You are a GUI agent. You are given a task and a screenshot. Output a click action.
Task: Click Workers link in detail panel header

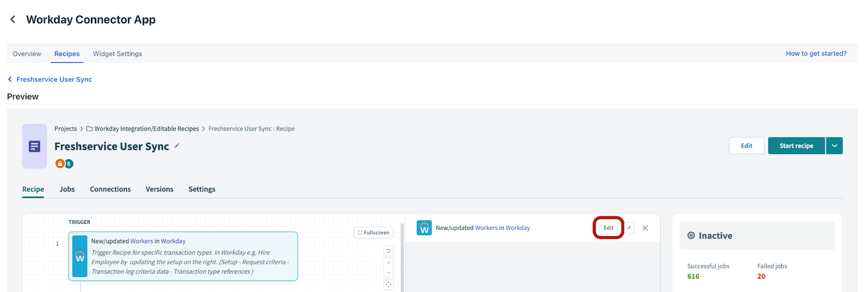coord(486,228)
